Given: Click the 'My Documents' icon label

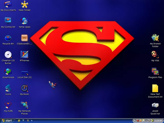Looking at the screenshot, I should coord(8,10).
